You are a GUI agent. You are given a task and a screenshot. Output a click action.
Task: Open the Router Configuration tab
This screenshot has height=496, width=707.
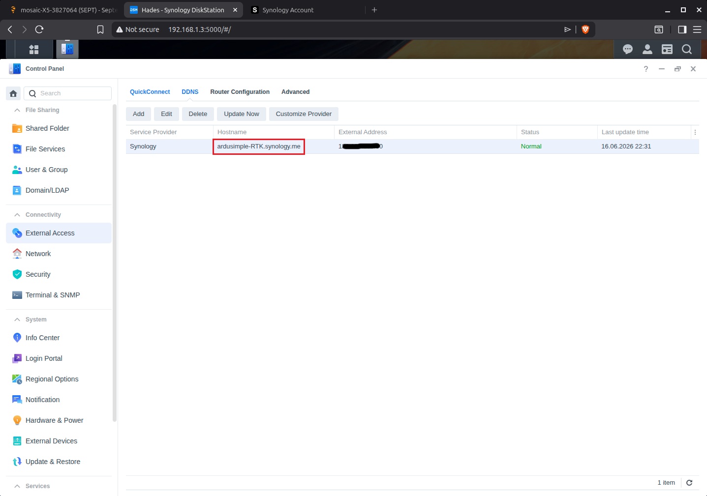pyautogui.click(x=240, y=92)
